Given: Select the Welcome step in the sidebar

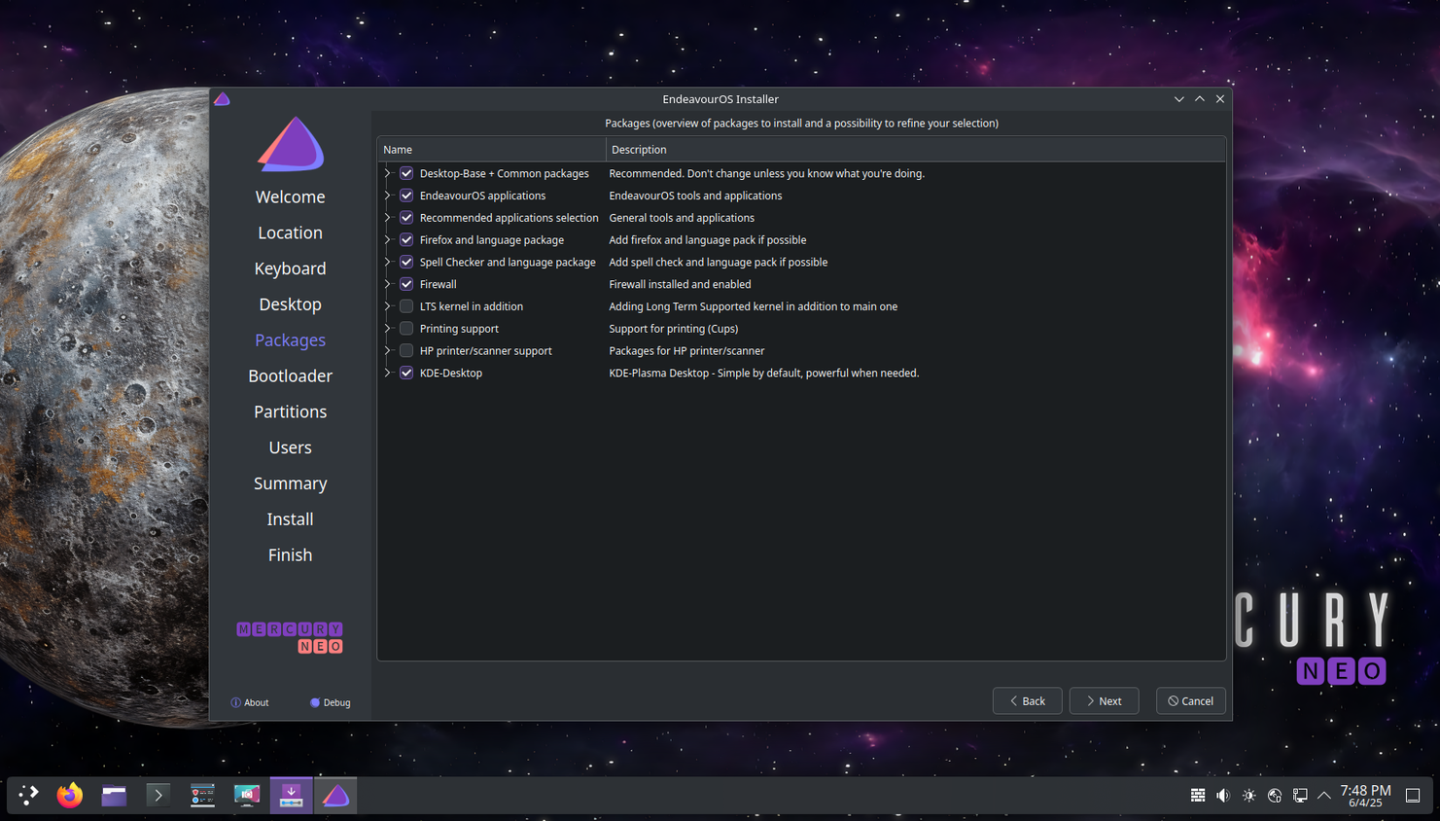Looking at the screenshot, I should click(290, 196).
